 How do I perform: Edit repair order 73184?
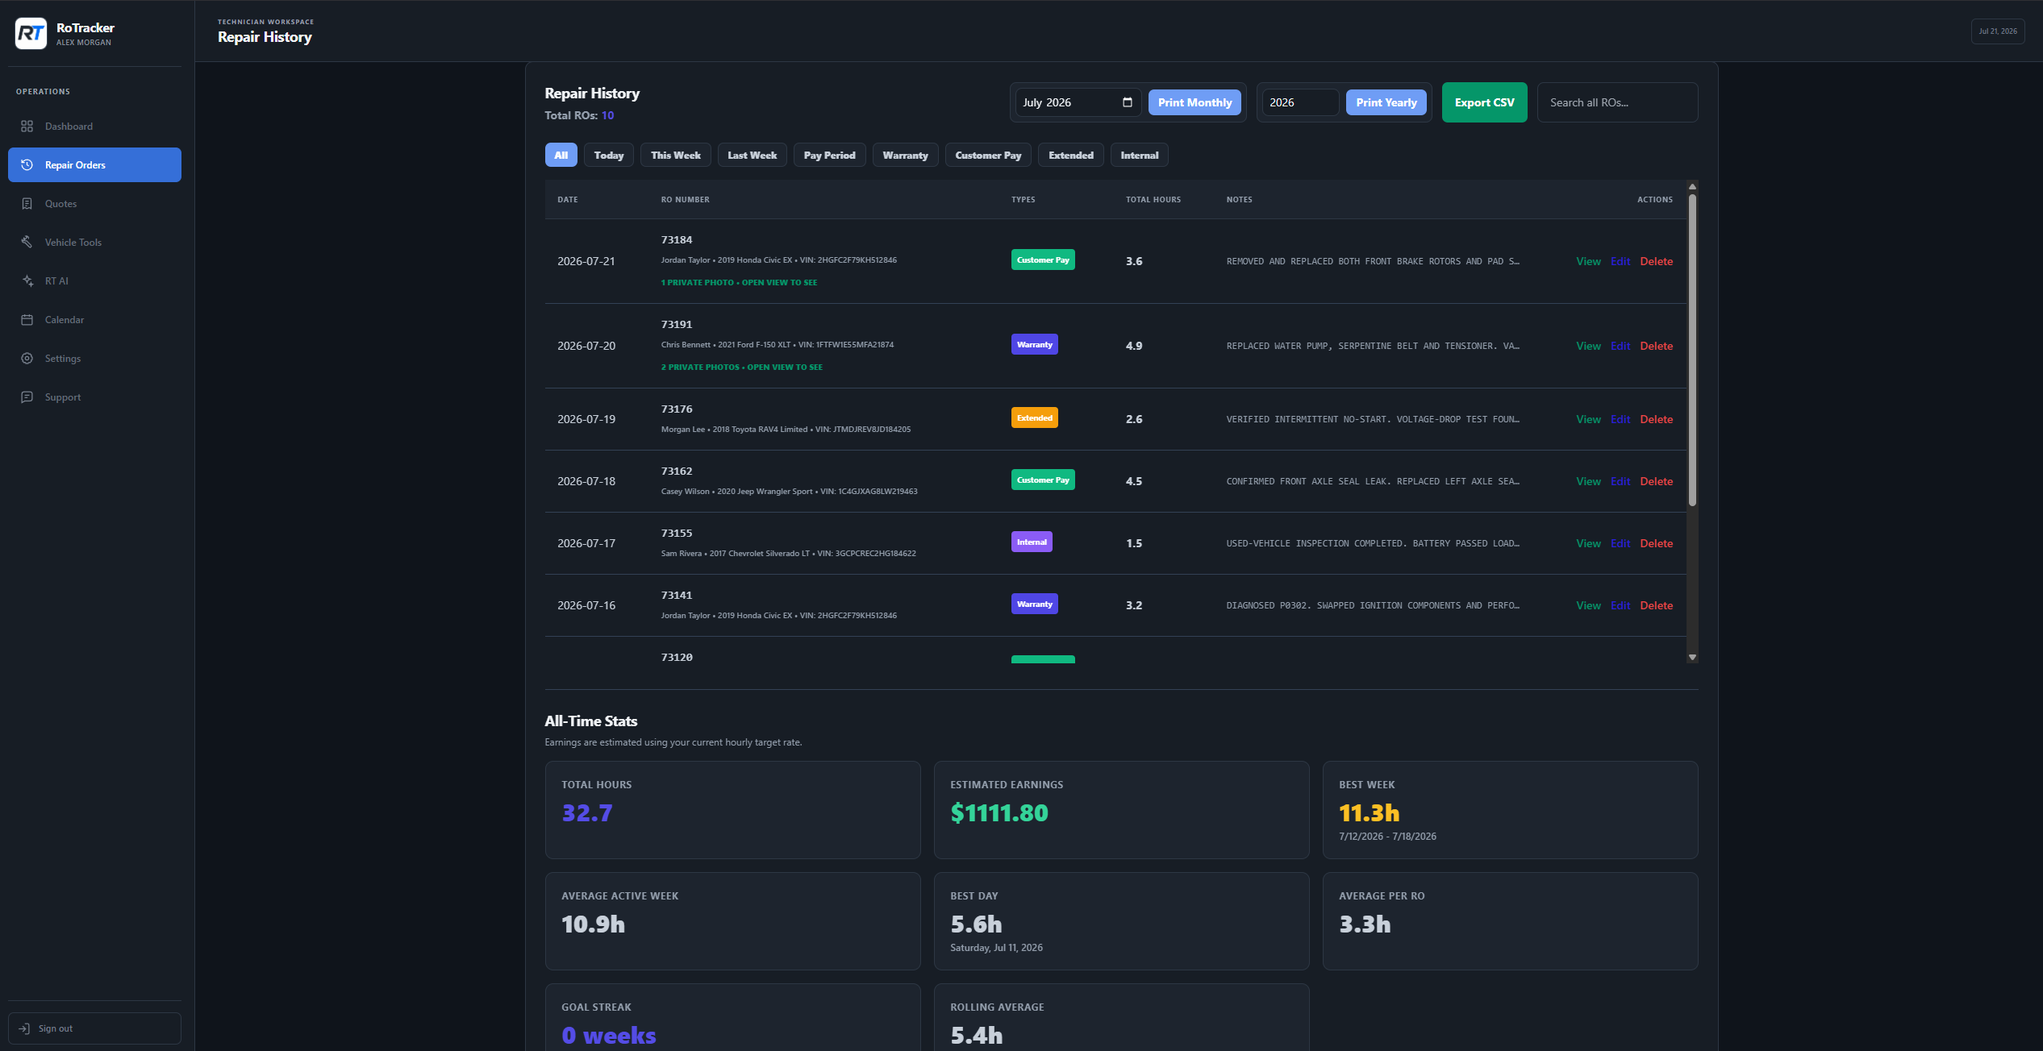click(x=1620, y=261)
